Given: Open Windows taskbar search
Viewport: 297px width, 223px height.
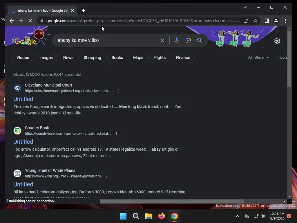Looking at the screenshot, I should click(x=136, y=216).
